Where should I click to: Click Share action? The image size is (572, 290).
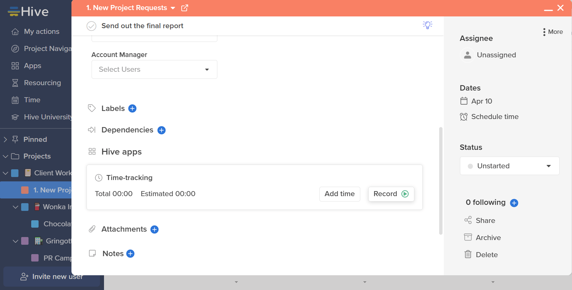point(480,221)
